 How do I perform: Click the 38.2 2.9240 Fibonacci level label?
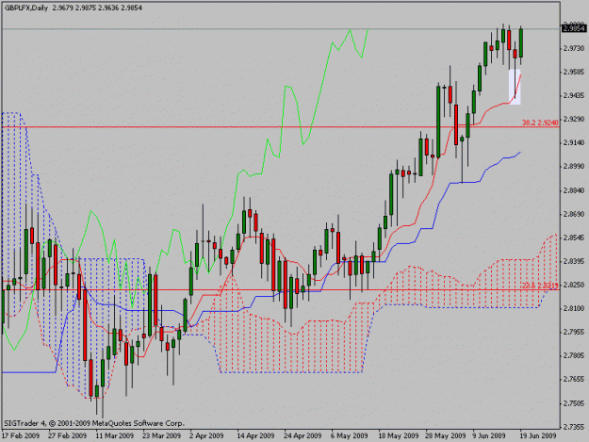pyautogui.click(x=540, y=123)
